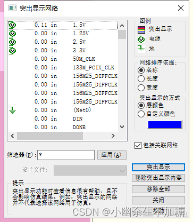
Task: Open the 设计文件 dropdown
Action: coord(90,171)
